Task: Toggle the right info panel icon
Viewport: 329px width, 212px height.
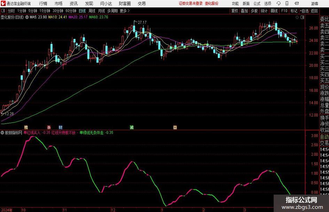Action: (x=302, y=17)
